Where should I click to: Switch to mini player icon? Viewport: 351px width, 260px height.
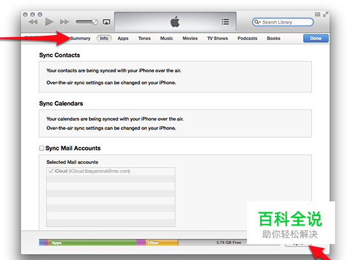click(317, 15)
